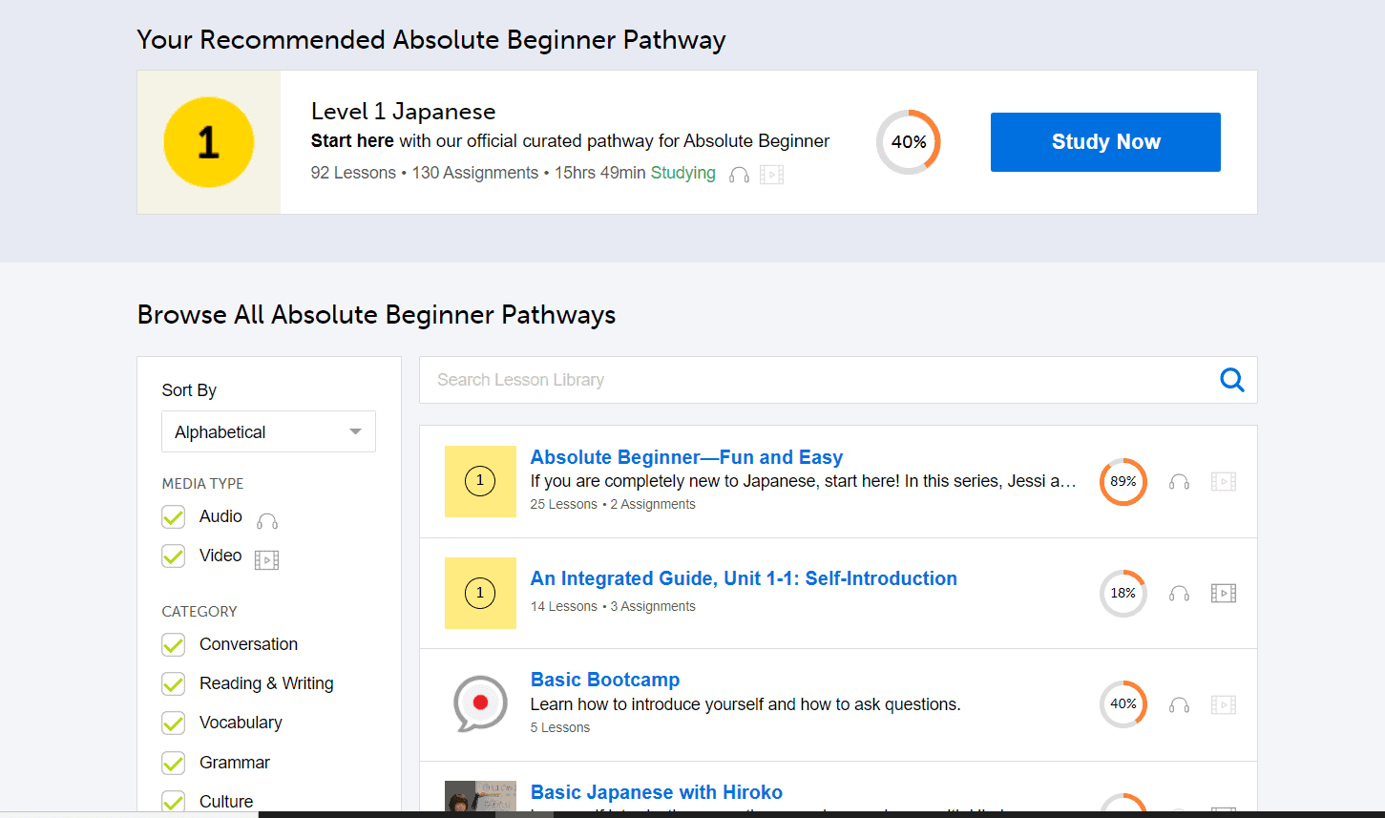Click the Search Lesson Library field

click(821, 380)
